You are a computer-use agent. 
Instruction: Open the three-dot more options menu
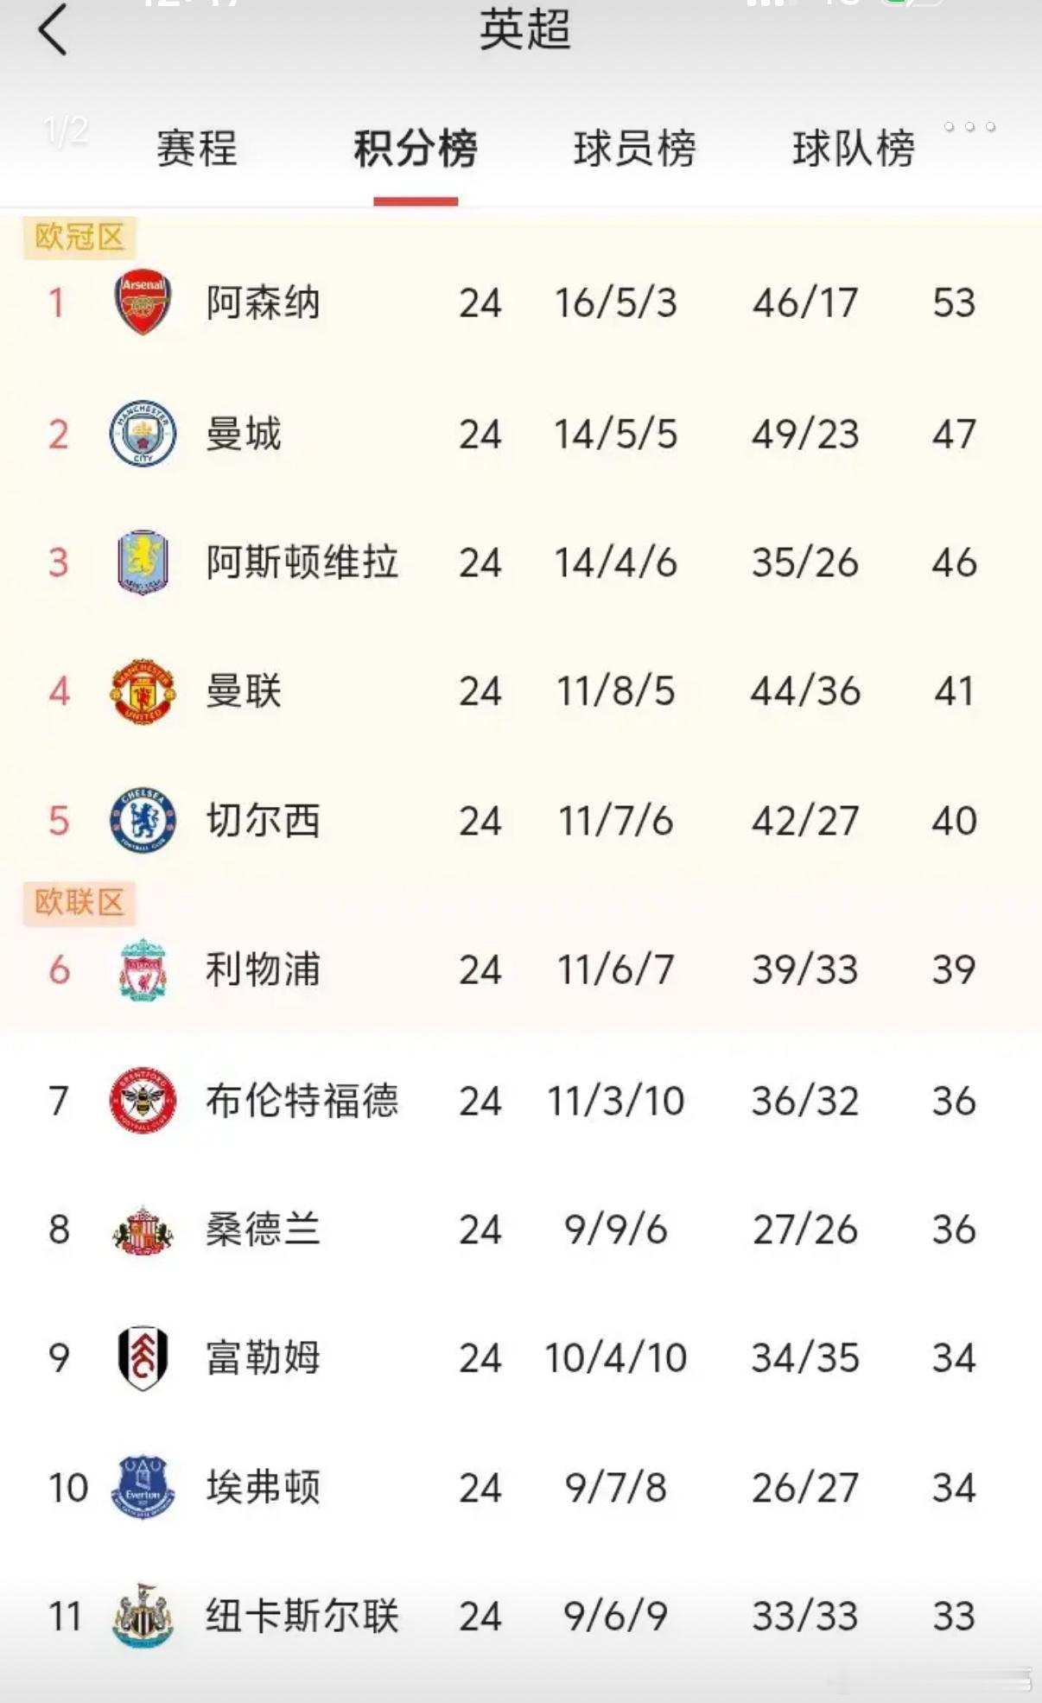point(971,128)
